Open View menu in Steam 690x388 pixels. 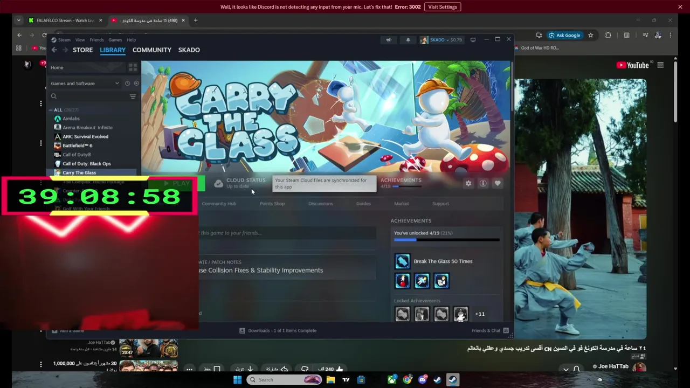pyautogui.click(x=80, y=40)
